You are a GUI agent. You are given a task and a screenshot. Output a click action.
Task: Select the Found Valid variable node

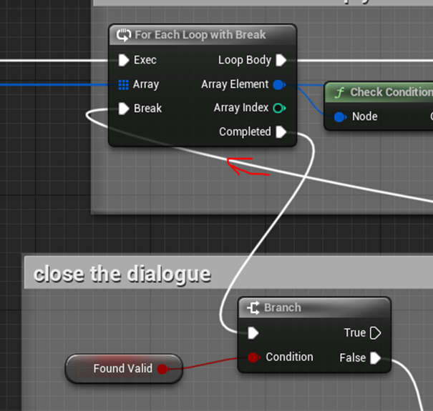(124, 369)
